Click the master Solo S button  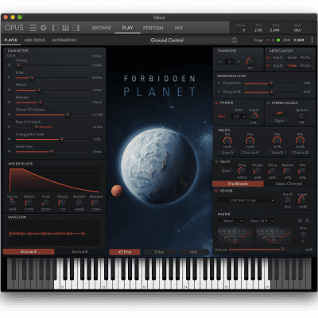tap(307, 220)
